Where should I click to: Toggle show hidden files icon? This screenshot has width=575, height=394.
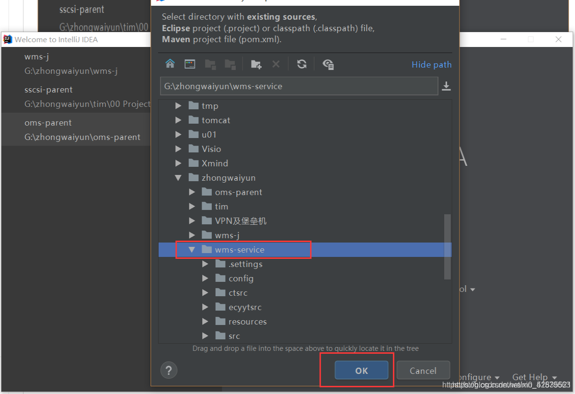328,64
